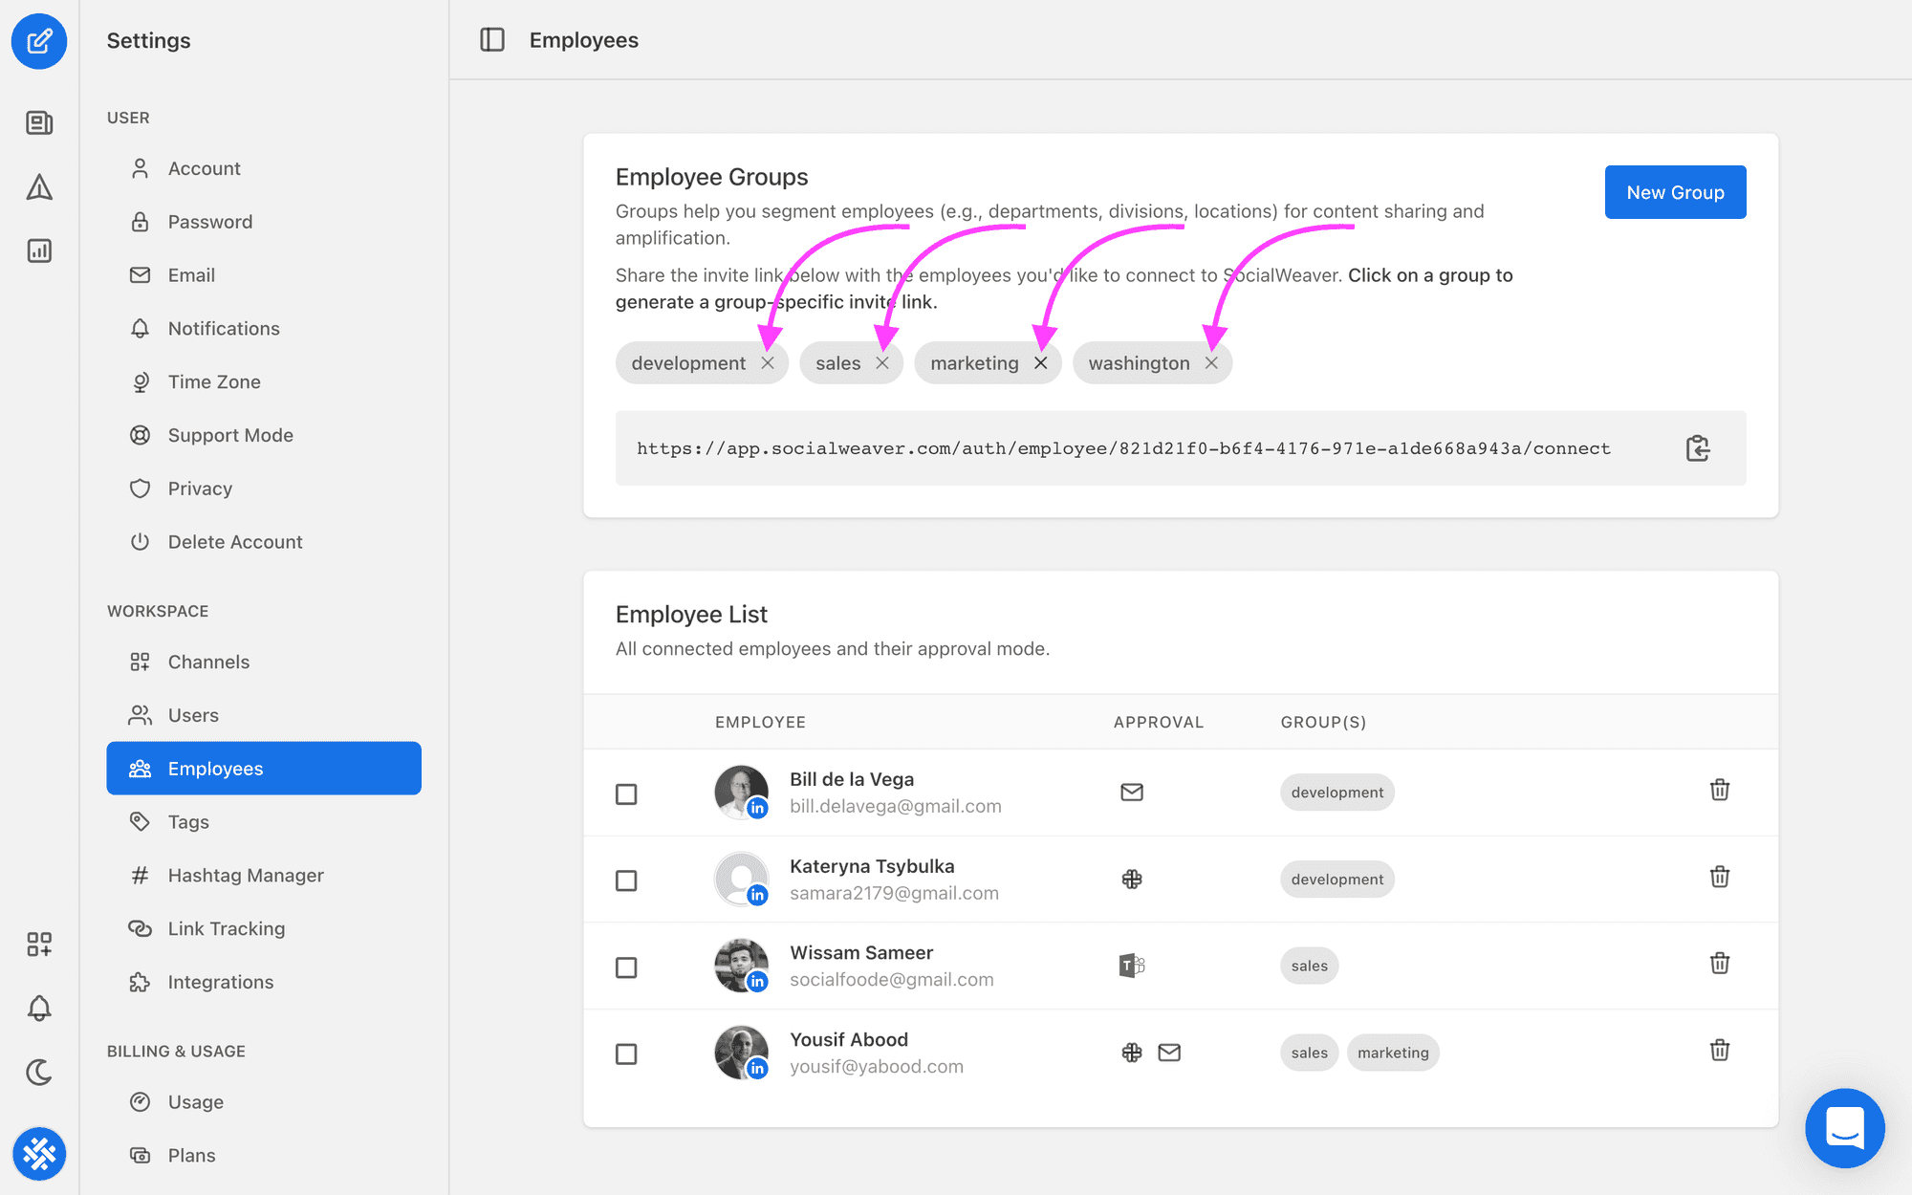Image resolution: width=1912 pixels, height=1195 pixels.
Task: Remove the development group with its X
Action: click(x=768, y=363)
